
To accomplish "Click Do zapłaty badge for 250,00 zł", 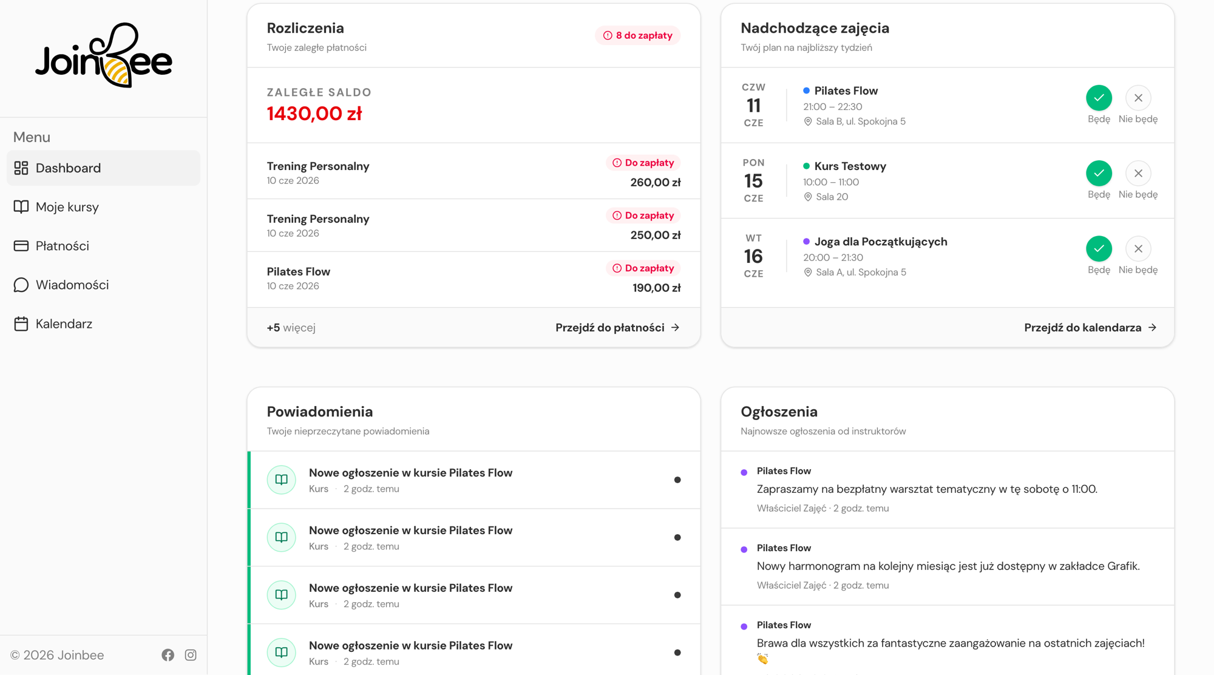I will [643, 215].
